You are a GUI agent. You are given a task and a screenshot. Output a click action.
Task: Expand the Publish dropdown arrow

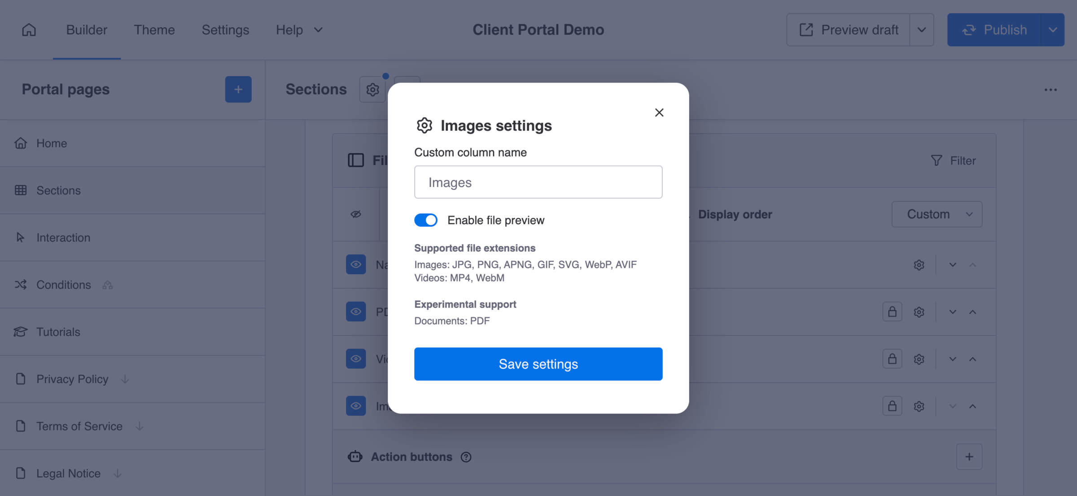[1052, 30]
